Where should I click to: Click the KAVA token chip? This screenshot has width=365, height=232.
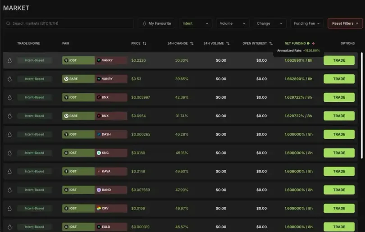111,171
